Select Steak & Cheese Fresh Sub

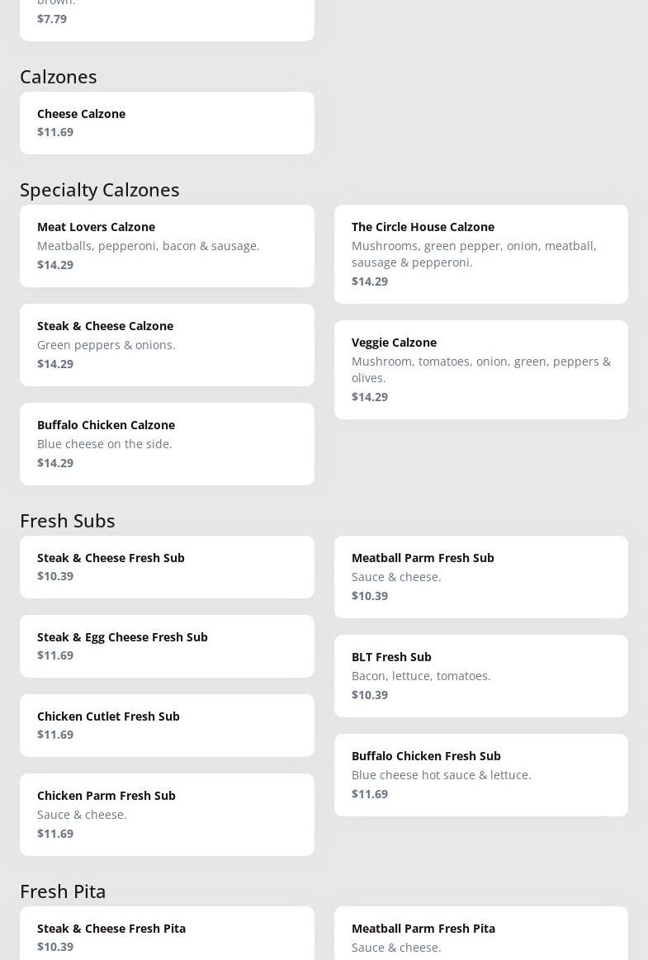pyautogui.click(x=167, y=567)
